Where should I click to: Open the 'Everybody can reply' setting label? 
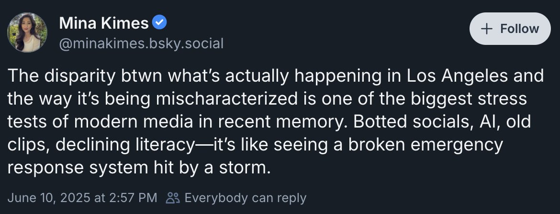[246, 198]
